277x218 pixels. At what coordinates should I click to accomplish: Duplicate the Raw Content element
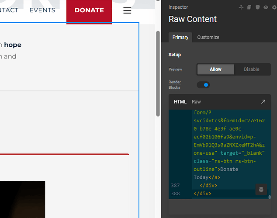(x=249, y=7)
